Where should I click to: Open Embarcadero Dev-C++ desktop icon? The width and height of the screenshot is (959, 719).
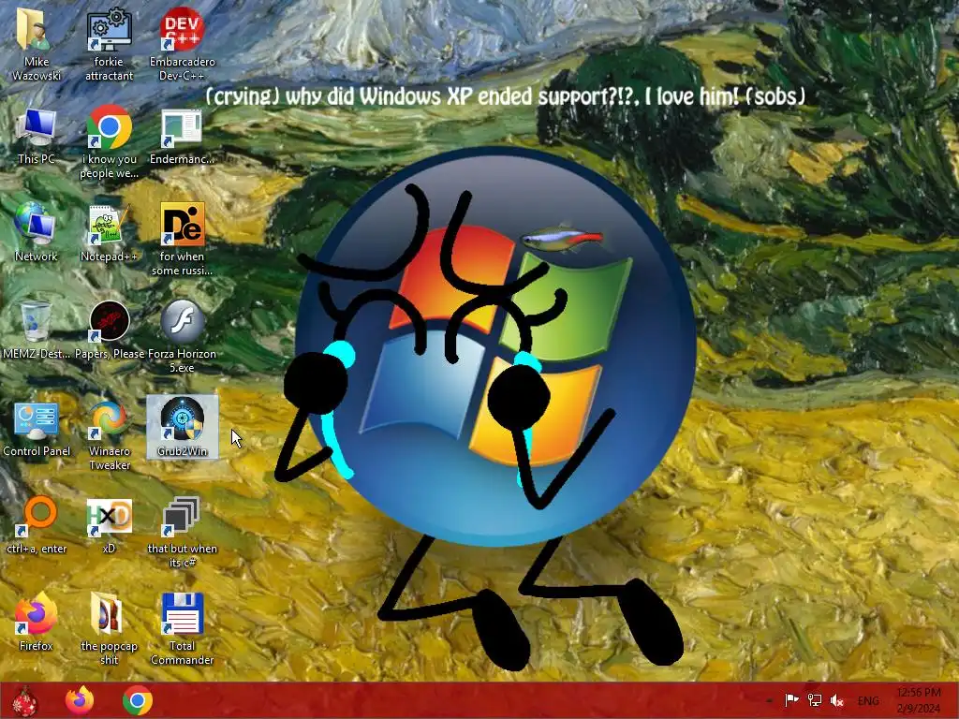pyautogui.click(x=183, y=44)
